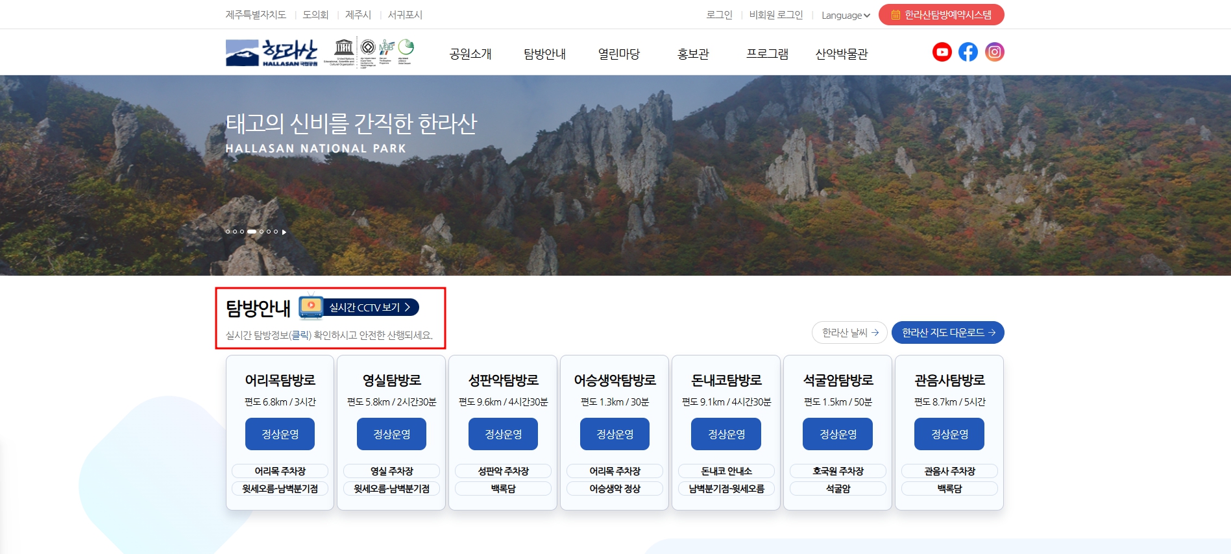Open the 돈내코 안내소 link
This screenshot has width=1231, height=554.
click(x=726, y=471)
